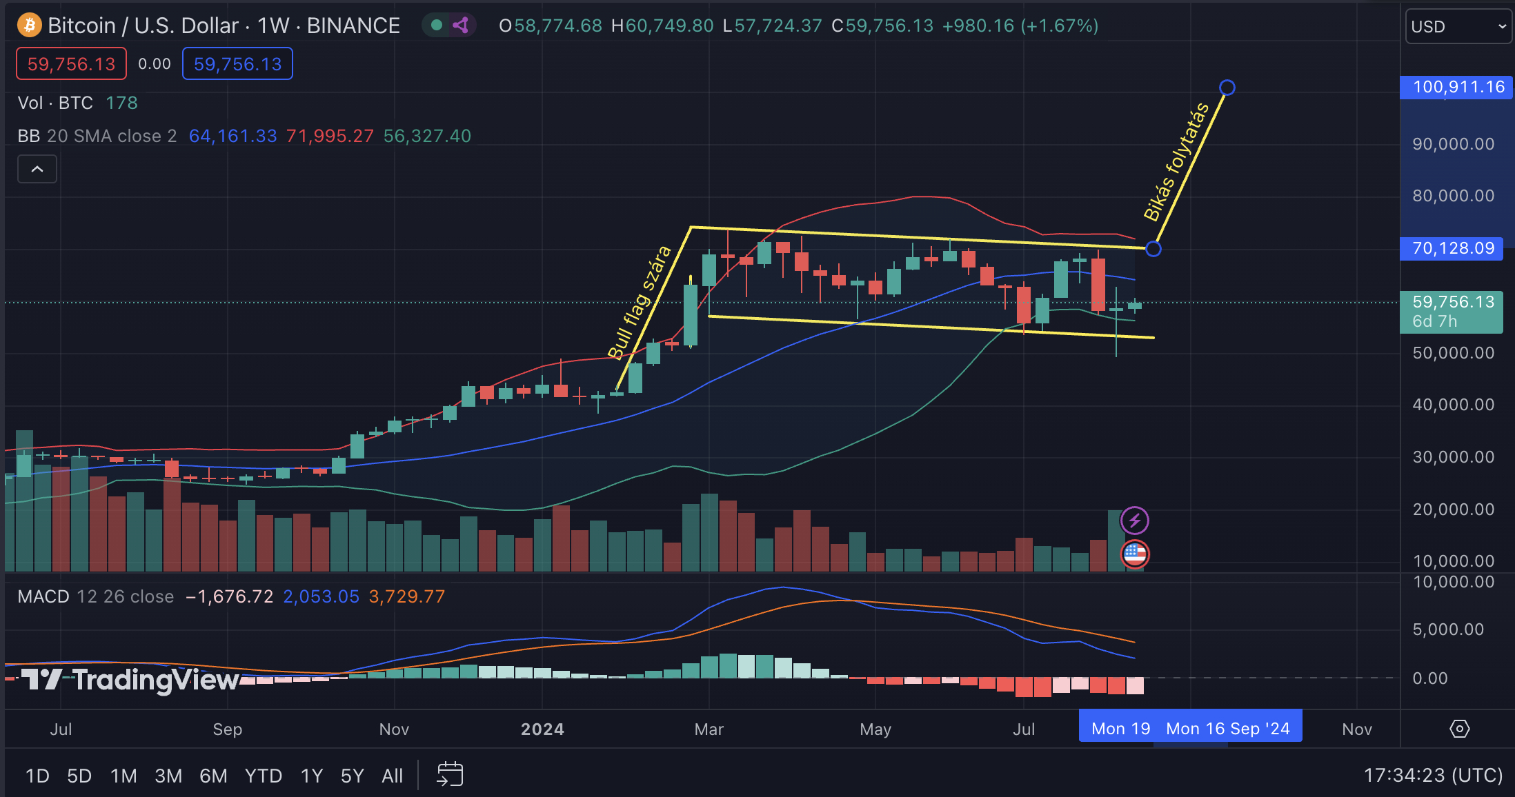Click the BB lower value 56,327.40
This screenshot has width=1515, height=797.
tap(427, 136)
